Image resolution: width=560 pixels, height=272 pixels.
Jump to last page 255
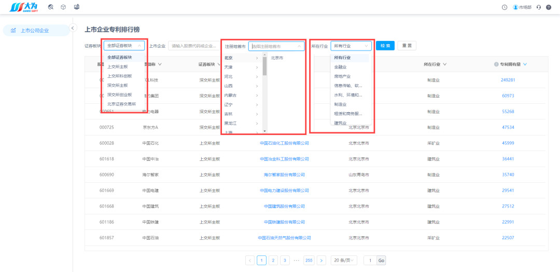(x=309, y=261)
